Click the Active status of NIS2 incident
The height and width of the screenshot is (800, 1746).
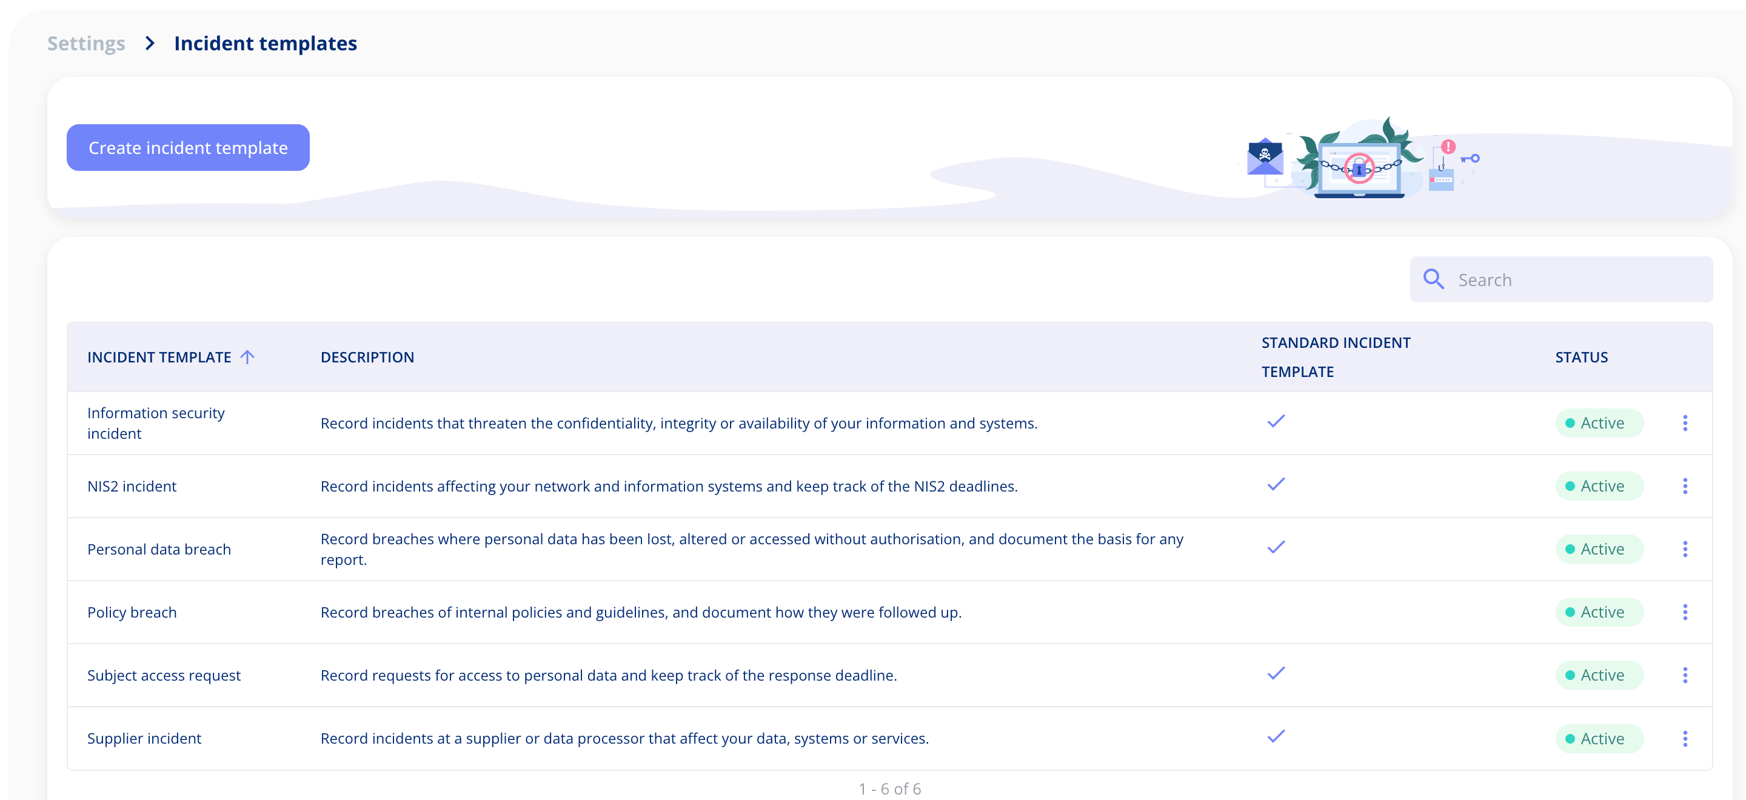[1599, 485]
